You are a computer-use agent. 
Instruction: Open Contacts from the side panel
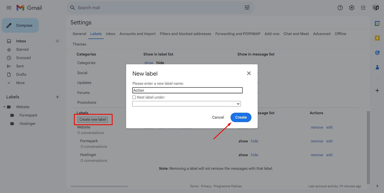tap(377, 67)
